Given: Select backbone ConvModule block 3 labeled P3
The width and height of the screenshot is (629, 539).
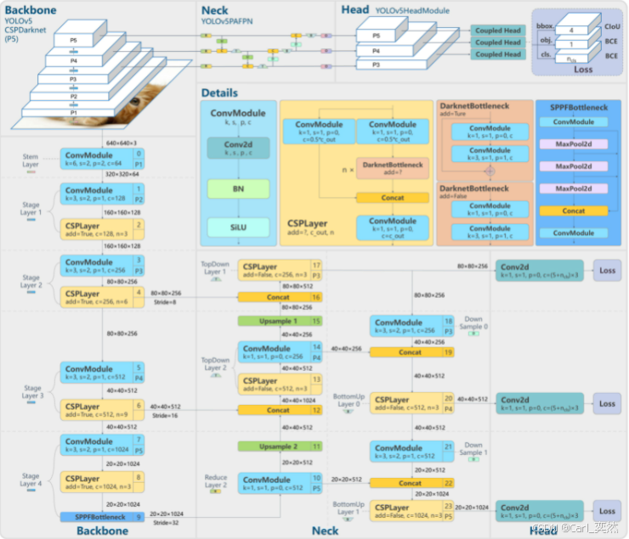Looking at the screenshot, I should 102,266.
